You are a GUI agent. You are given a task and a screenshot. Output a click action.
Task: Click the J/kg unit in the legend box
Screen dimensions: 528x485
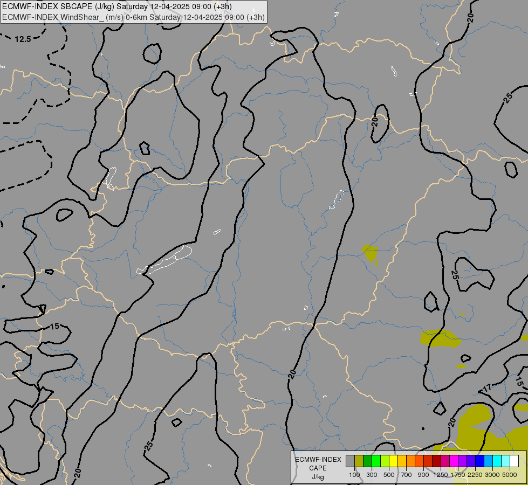318,477
